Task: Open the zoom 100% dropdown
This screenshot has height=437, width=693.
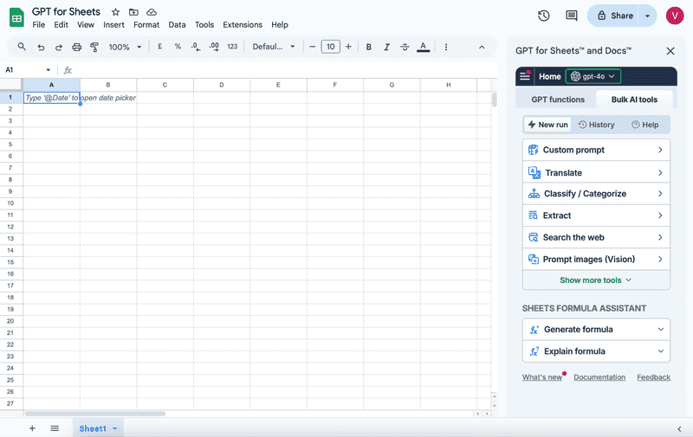Action: tap(125, 47)
